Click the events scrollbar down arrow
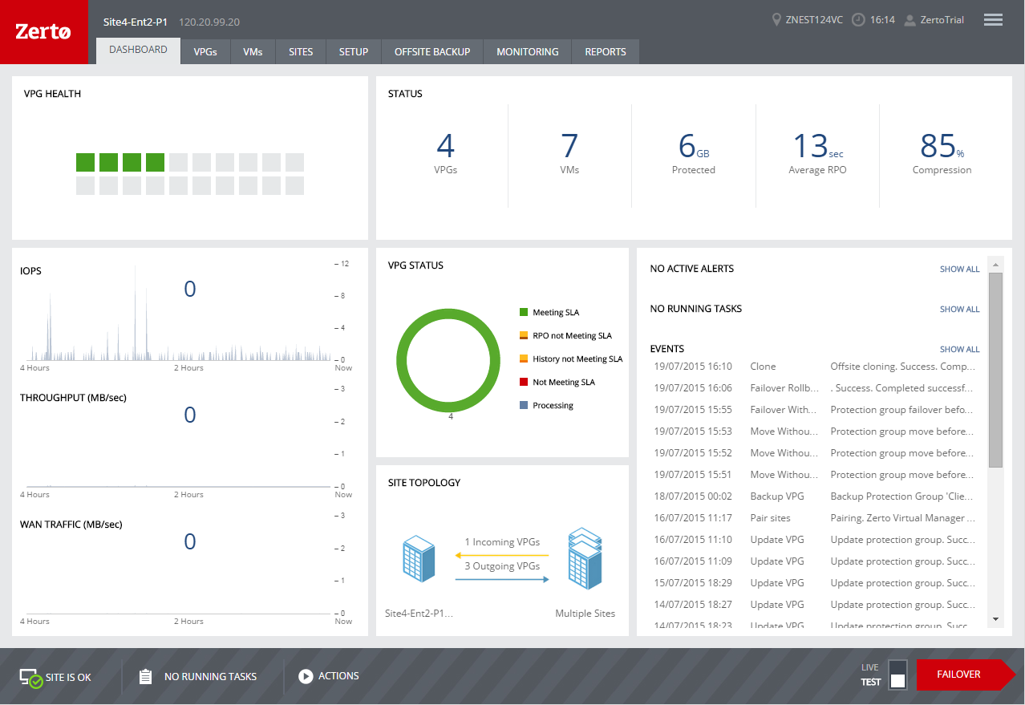Screen dimensions: 1025x705 click(995, 619)
